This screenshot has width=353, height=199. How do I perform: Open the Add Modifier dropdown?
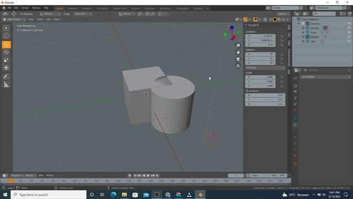[x=325, y=77]
